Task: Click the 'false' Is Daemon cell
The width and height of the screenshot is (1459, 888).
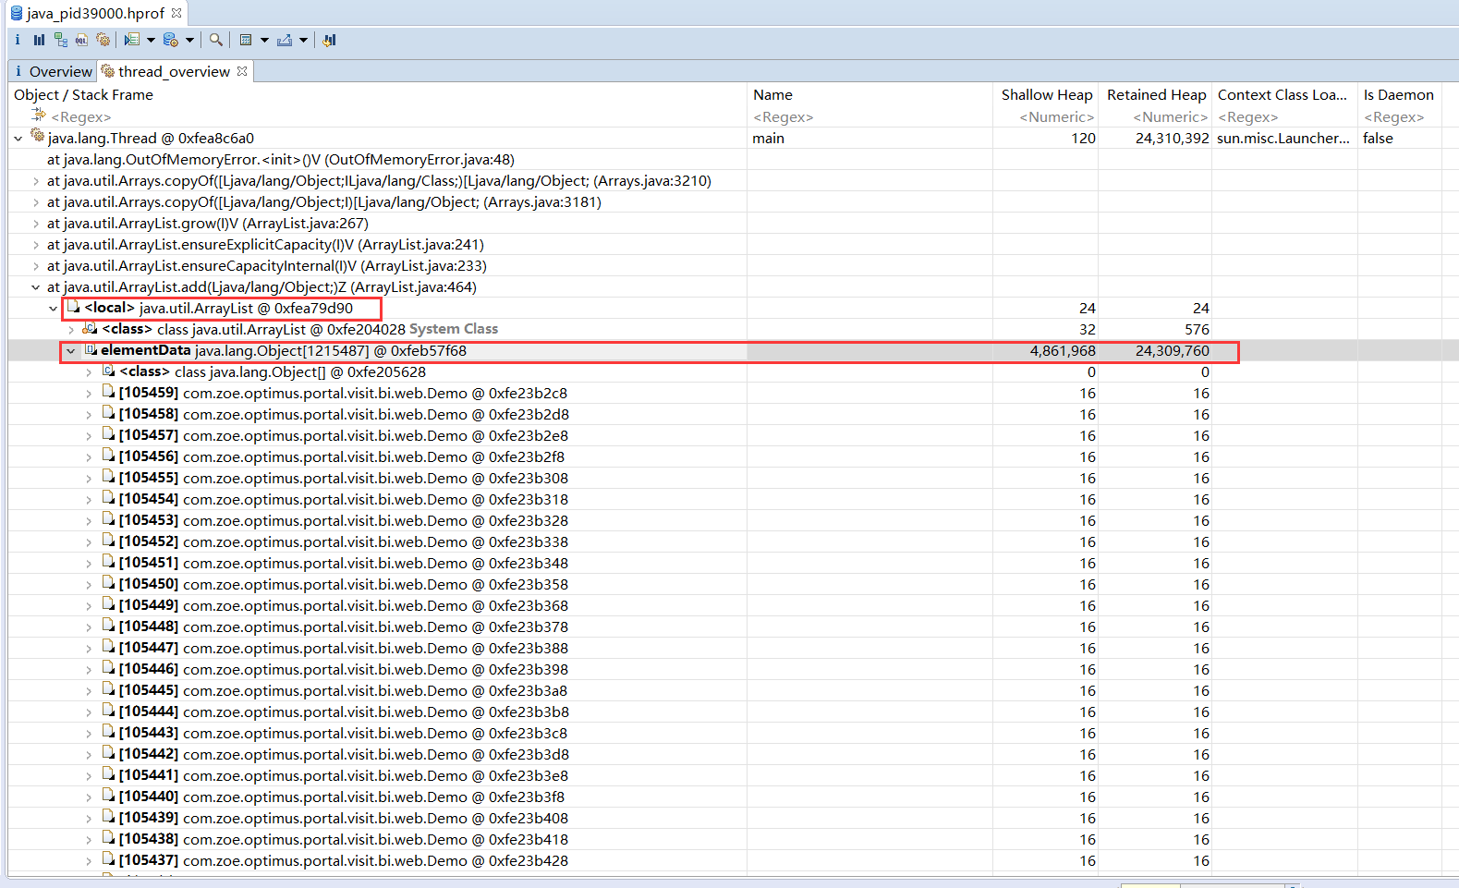Action: coord(1378,139)
